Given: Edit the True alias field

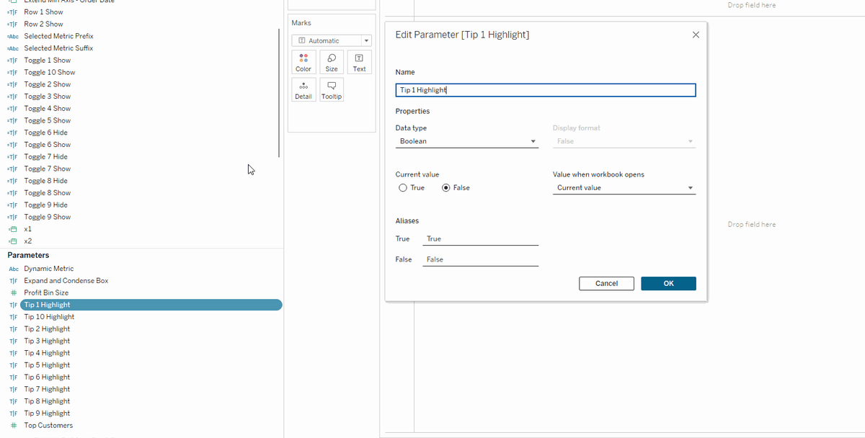Looking at the screenshot, I should pos(480,239).
